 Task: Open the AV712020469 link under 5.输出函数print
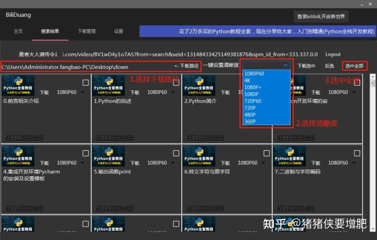pos(115,208)
